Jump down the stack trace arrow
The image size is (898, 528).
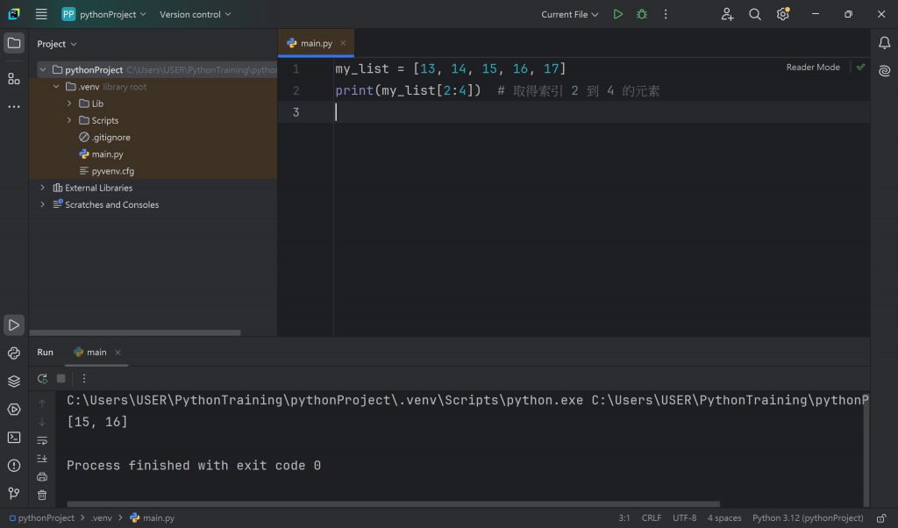click(42, 422)
